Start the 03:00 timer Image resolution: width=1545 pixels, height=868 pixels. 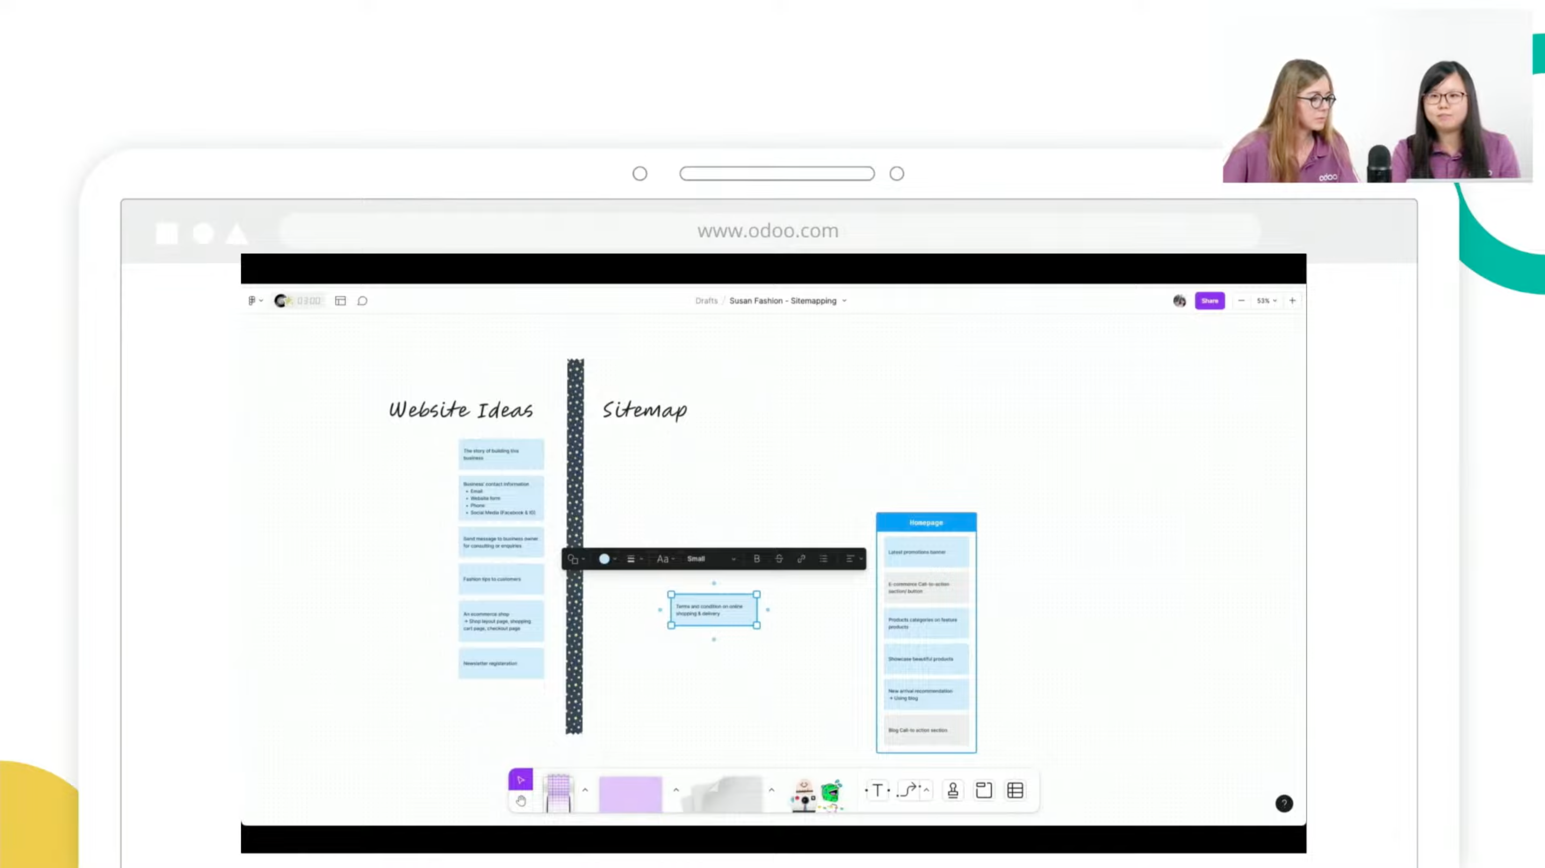tap(298, 301)
